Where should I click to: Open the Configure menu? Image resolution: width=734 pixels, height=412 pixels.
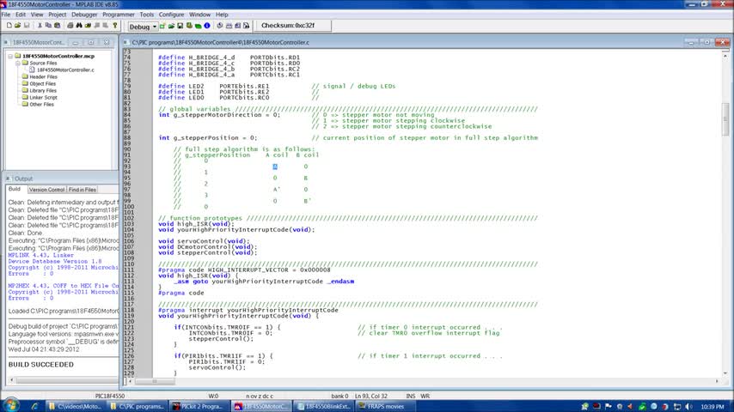(x=171, y=15)
